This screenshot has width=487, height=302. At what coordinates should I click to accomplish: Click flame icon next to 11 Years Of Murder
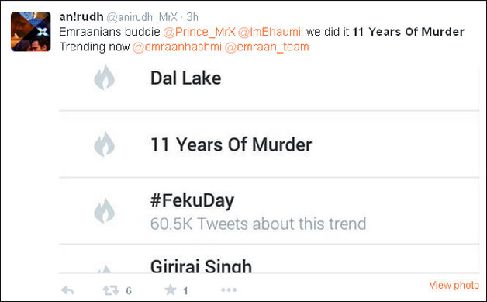tap(105, 144)
